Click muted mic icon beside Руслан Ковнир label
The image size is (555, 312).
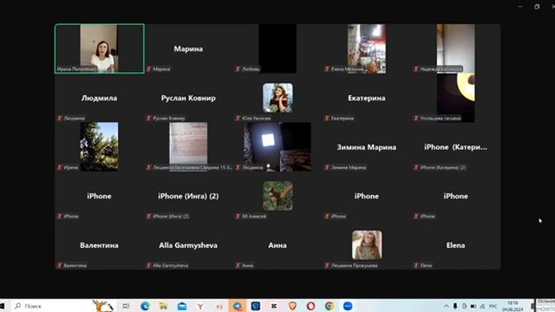(148, 118)
